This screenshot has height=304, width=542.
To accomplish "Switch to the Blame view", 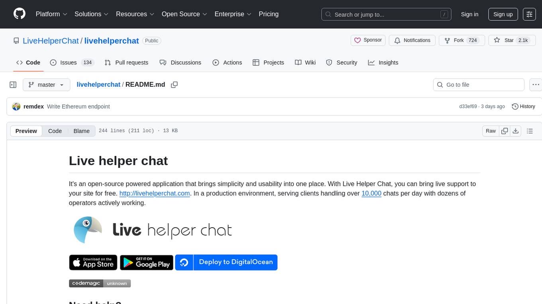I will [x=81, y=131].
